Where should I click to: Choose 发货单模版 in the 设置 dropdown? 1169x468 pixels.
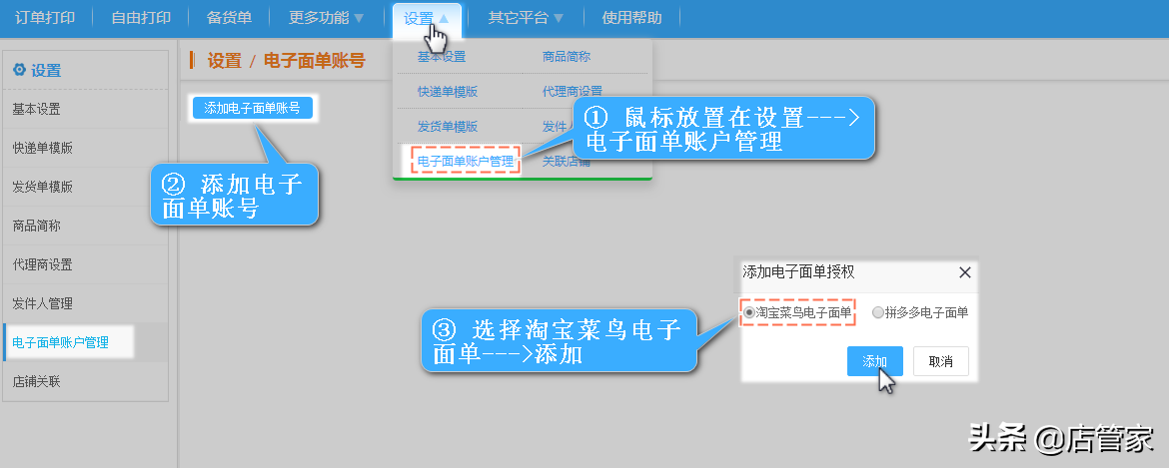[x=448, y=126]
